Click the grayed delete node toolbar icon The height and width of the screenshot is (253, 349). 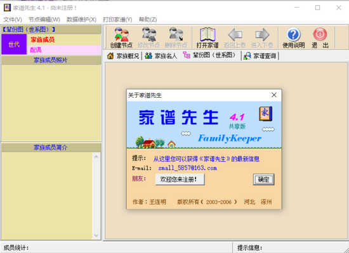coord(176,34)
